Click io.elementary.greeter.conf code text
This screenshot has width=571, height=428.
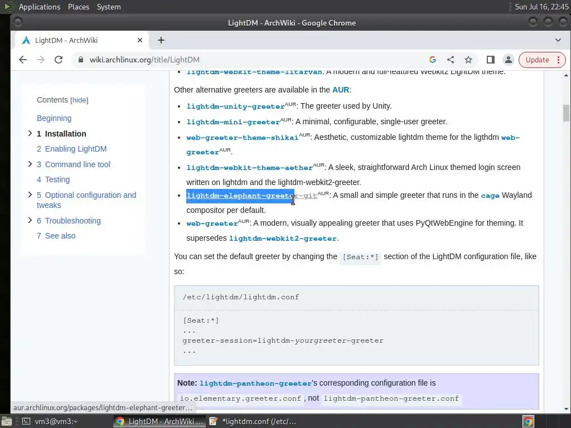click(240, 398)
